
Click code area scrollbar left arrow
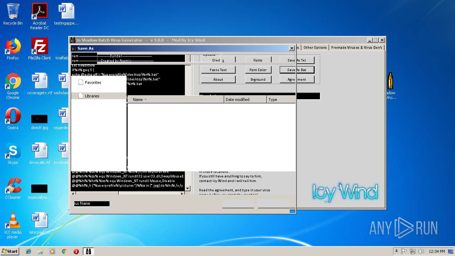tap(74, 193)
